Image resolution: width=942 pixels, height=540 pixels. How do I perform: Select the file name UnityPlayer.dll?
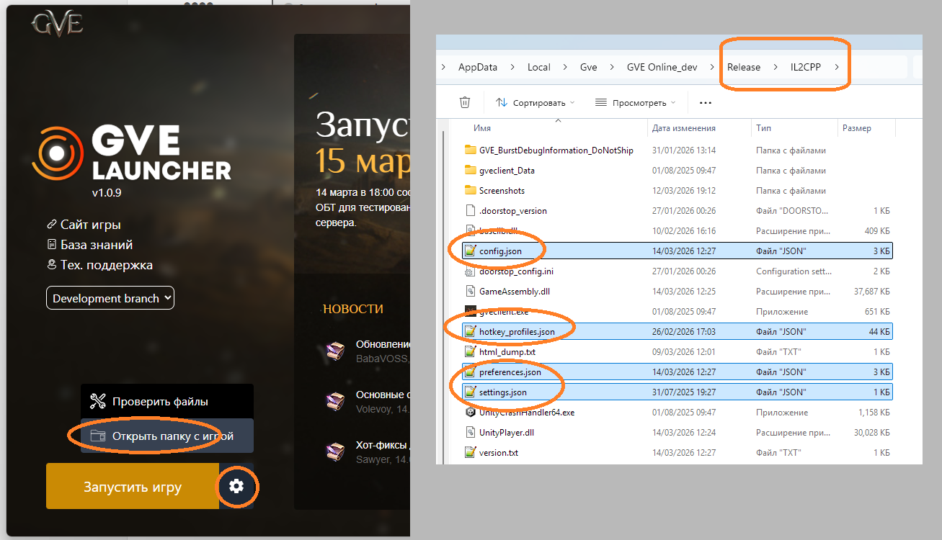507,433
